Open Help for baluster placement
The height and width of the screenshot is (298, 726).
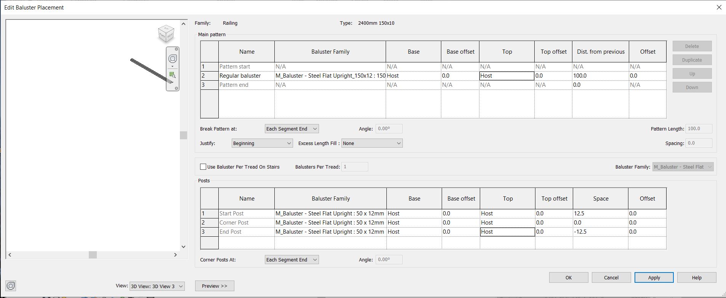pos(697,277)
